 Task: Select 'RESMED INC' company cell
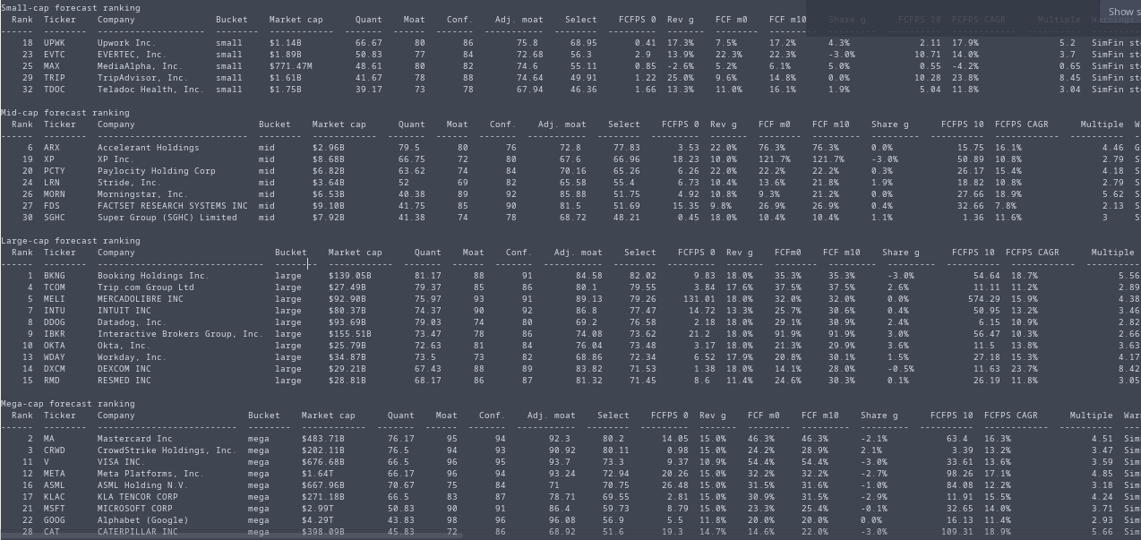click(124, 381)
